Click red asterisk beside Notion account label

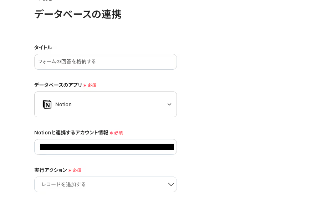click(111, 133)
